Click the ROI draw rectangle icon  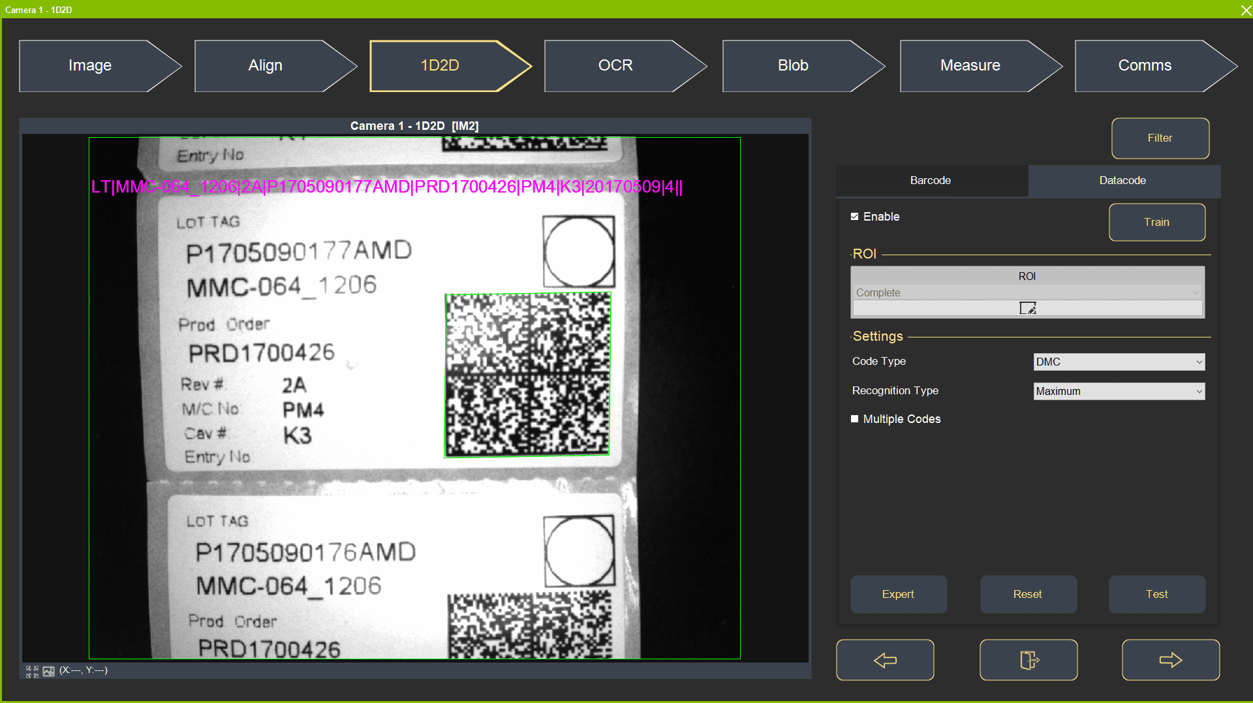1028,308
